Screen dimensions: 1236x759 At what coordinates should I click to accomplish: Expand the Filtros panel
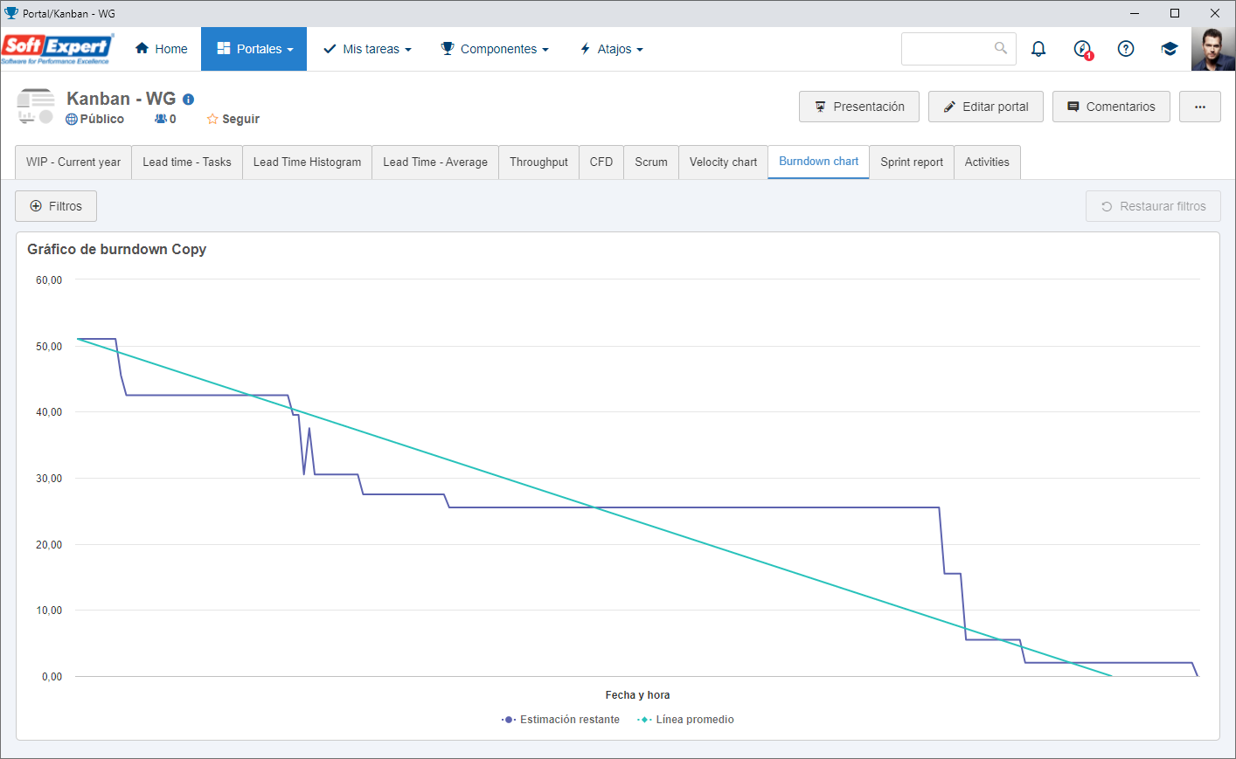pyautogui.click(x=56, y=206)
